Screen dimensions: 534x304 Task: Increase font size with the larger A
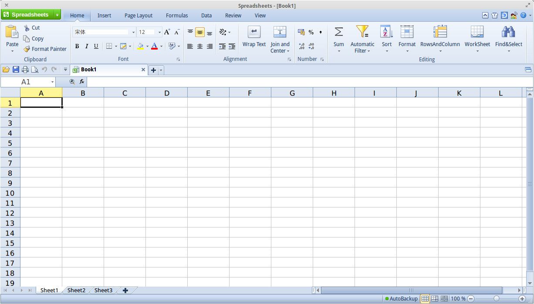(x=167, y=32)
